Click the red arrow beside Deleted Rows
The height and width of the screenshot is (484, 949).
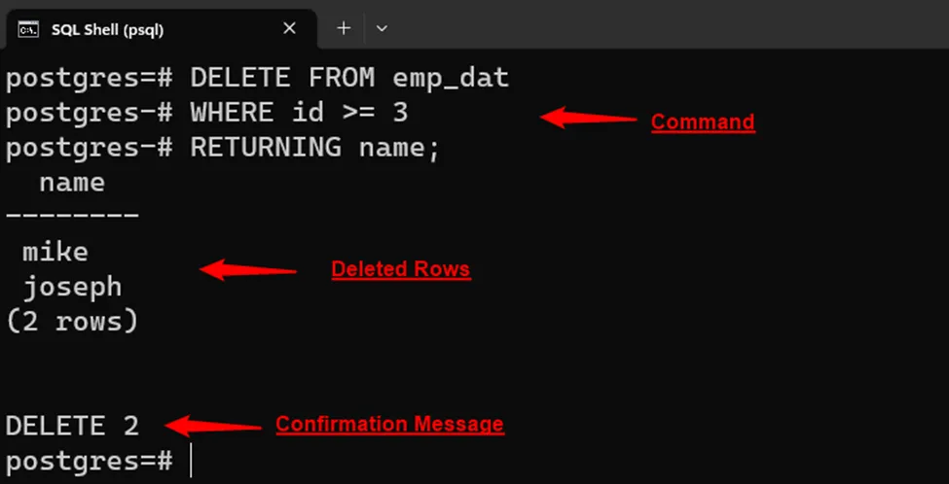click(x=247, y=269)
